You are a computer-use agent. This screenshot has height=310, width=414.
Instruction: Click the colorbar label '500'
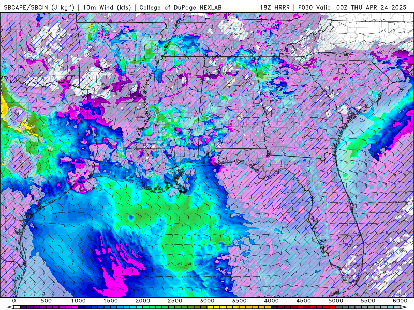coord(46,301)
